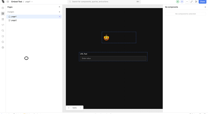Click the V badge on page1 row

click(60, 17)
